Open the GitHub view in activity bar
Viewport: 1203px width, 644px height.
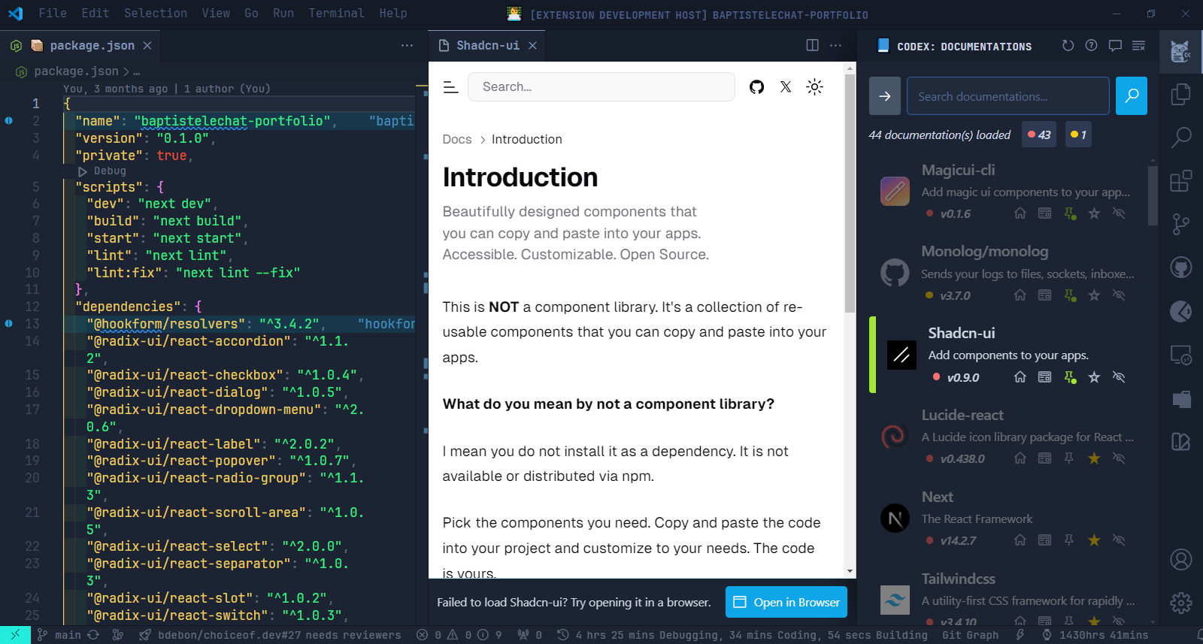click(1180, 268)
